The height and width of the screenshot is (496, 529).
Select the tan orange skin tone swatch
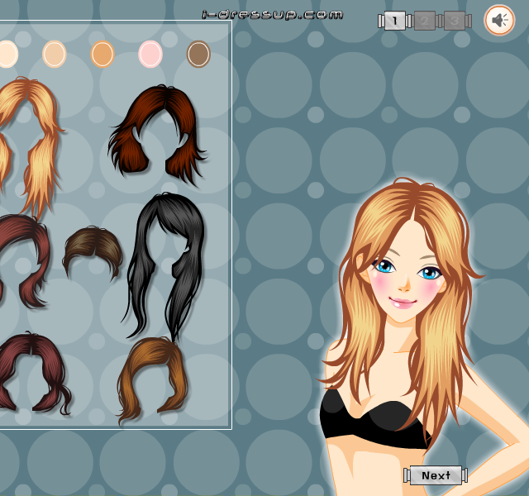[102, 54]
